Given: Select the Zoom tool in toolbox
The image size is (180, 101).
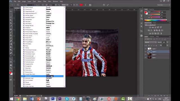Looking at the screenshot, I should [11, 68].
